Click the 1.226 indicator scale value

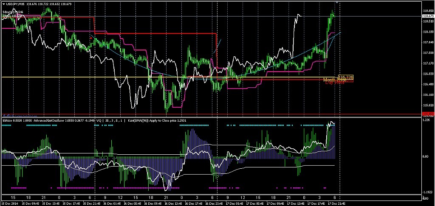click(x=426, y=120)
